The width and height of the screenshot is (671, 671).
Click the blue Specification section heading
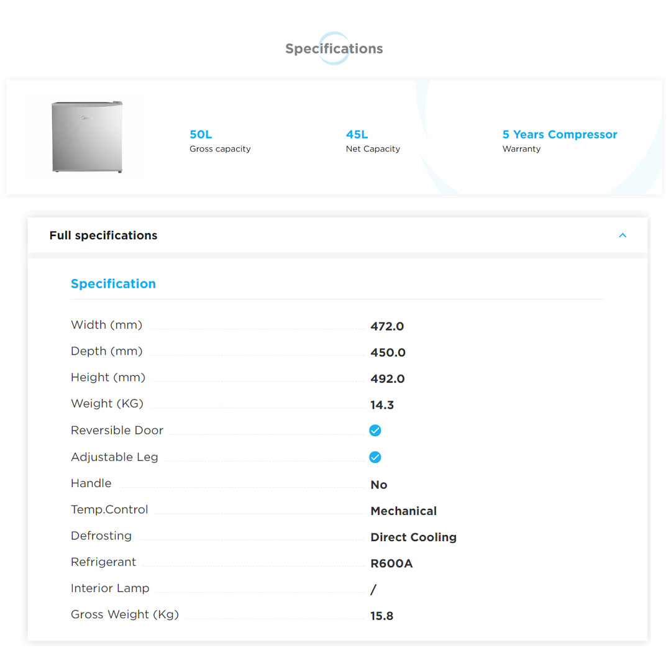(113, 284)
